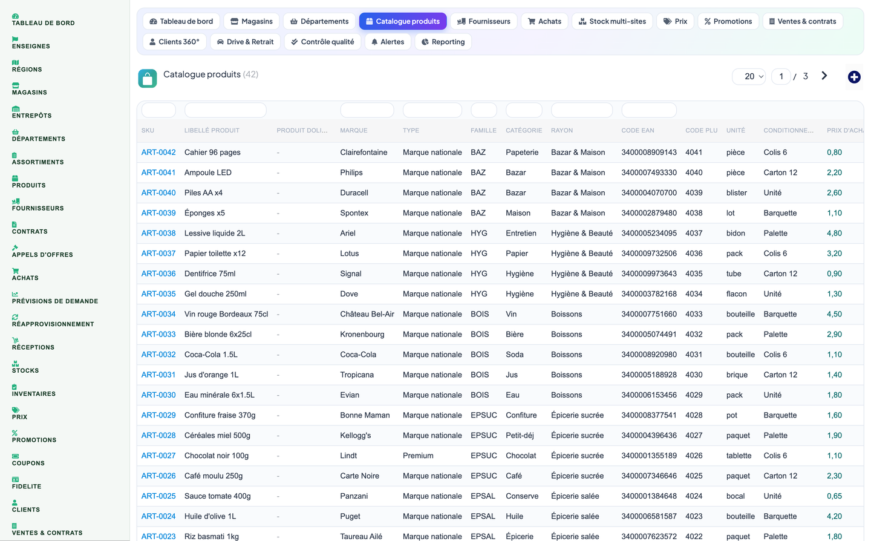
Task: Click the Régions map icon in sidebar
Action: [x=15, y=62]
